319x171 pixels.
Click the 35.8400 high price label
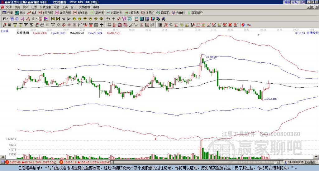pyautogui.click(x=211, y=57)
